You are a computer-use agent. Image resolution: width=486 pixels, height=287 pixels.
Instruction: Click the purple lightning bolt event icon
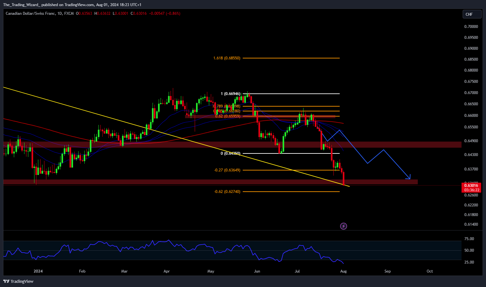(x=343, y=226)
